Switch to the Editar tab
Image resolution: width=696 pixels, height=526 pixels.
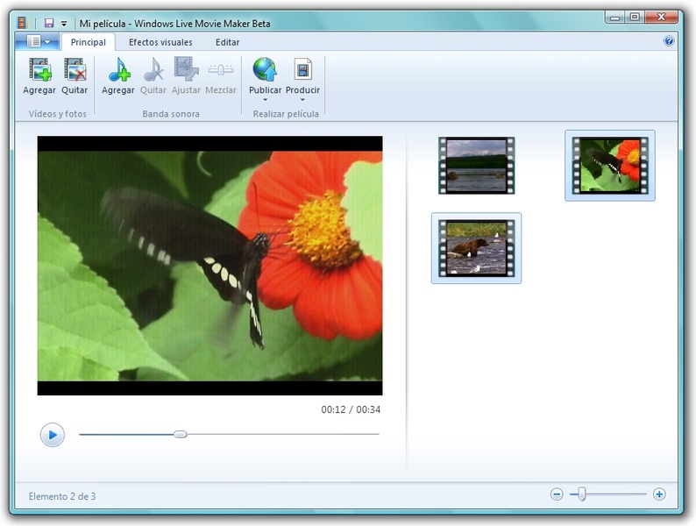pos(228,42)
